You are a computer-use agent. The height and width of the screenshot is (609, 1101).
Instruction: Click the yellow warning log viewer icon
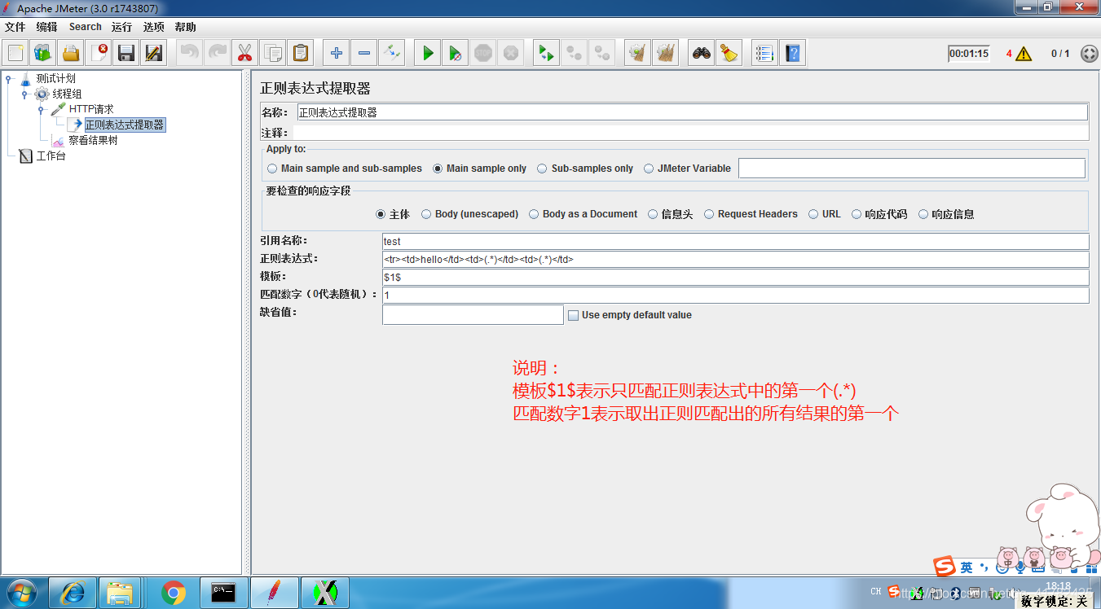(1024, 54)
